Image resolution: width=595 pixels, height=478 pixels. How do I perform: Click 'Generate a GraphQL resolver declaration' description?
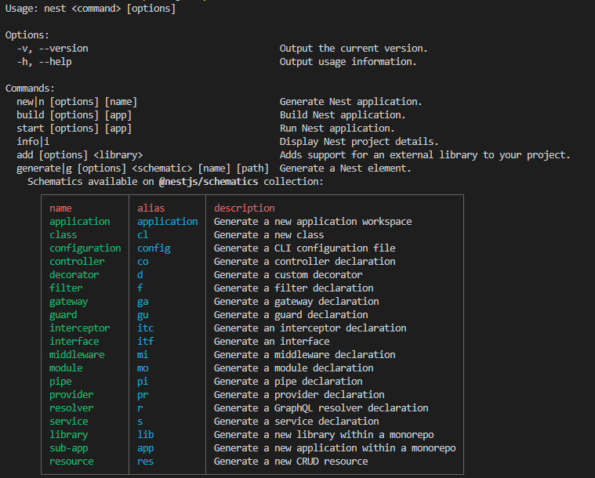321,408
